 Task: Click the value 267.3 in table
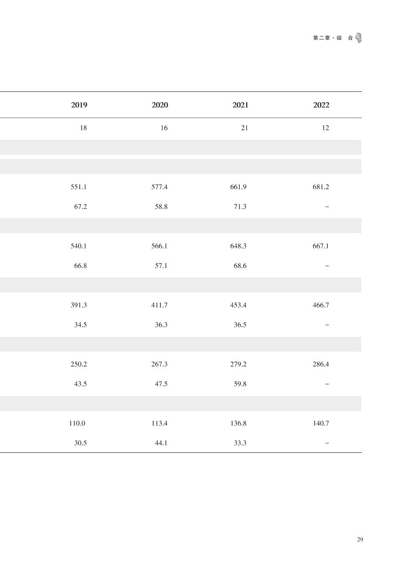[159, 364]
